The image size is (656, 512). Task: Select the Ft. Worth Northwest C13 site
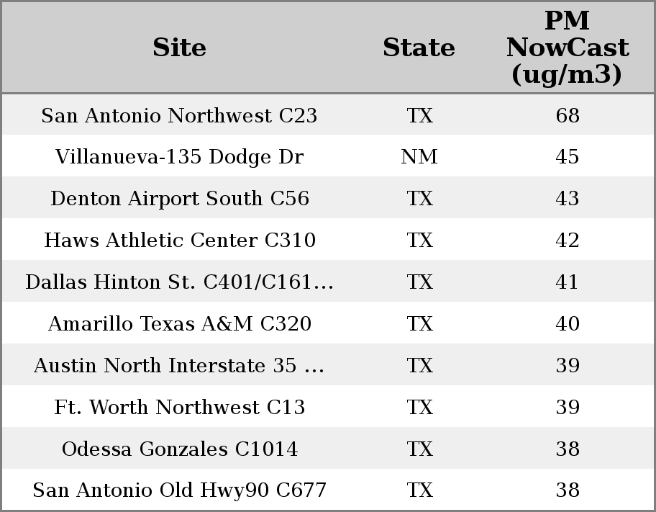coord(179,408)
